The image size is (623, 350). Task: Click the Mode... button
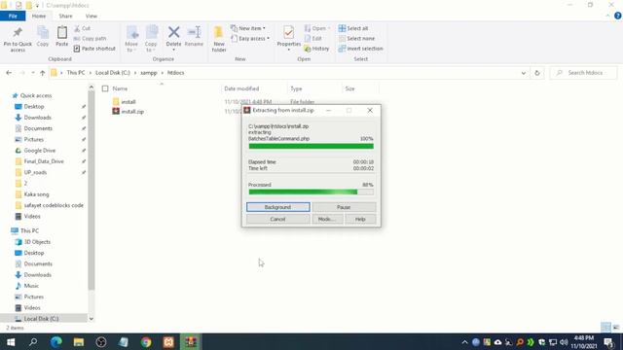tap(327, 219)
